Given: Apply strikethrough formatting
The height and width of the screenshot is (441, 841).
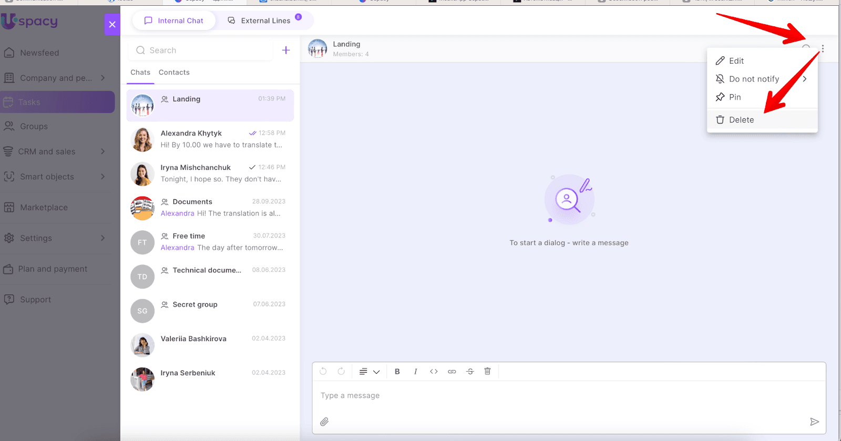Looking at the screenshot, I should pos(470,372).
